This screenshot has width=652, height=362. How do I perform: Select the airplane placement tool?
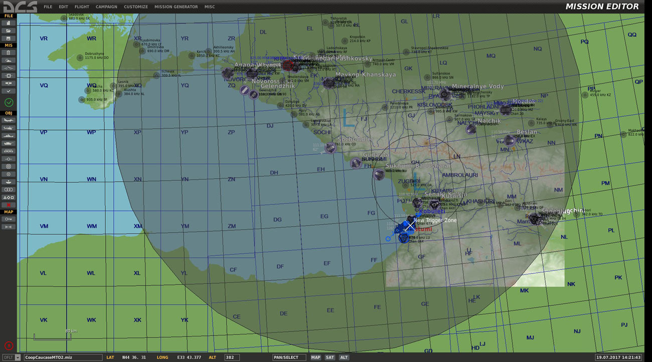coord(9,120)
